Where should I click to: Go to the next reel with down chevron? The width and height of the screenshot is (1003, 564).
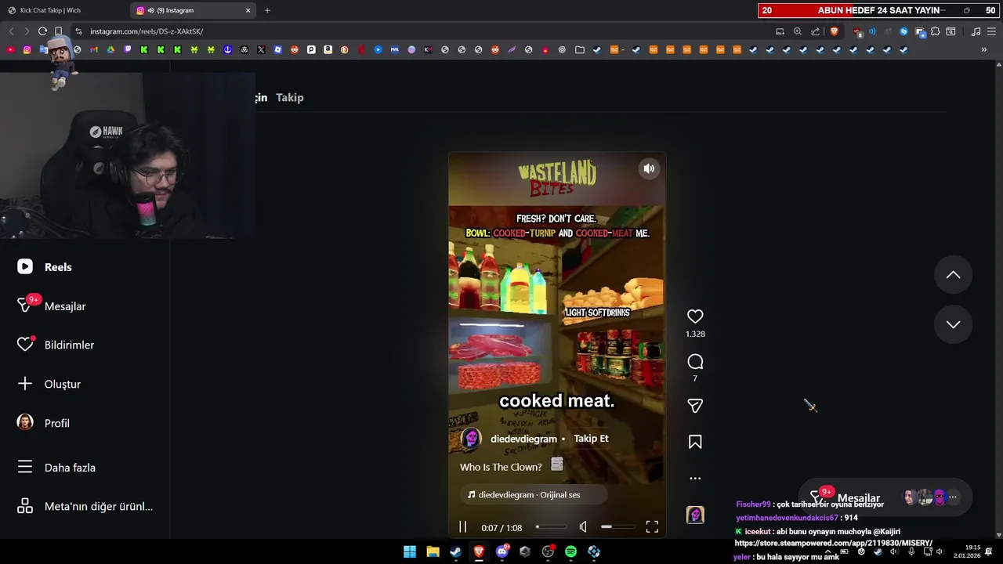pyautogui.click(x=953, y=324)
